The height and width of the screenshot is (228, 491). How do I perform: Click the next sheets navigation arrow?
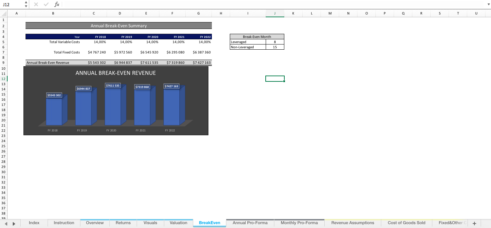(14, 223)
